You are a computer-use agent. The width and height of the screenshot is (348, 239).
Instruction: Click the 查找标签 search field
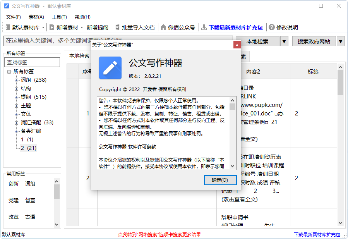tap(32, 62)
